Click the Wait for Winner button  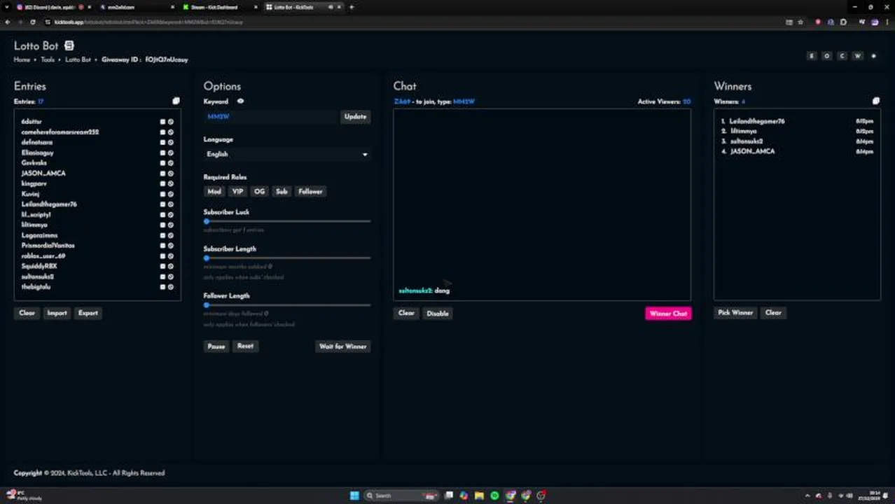pyautogui.click(x=343, y=346)
